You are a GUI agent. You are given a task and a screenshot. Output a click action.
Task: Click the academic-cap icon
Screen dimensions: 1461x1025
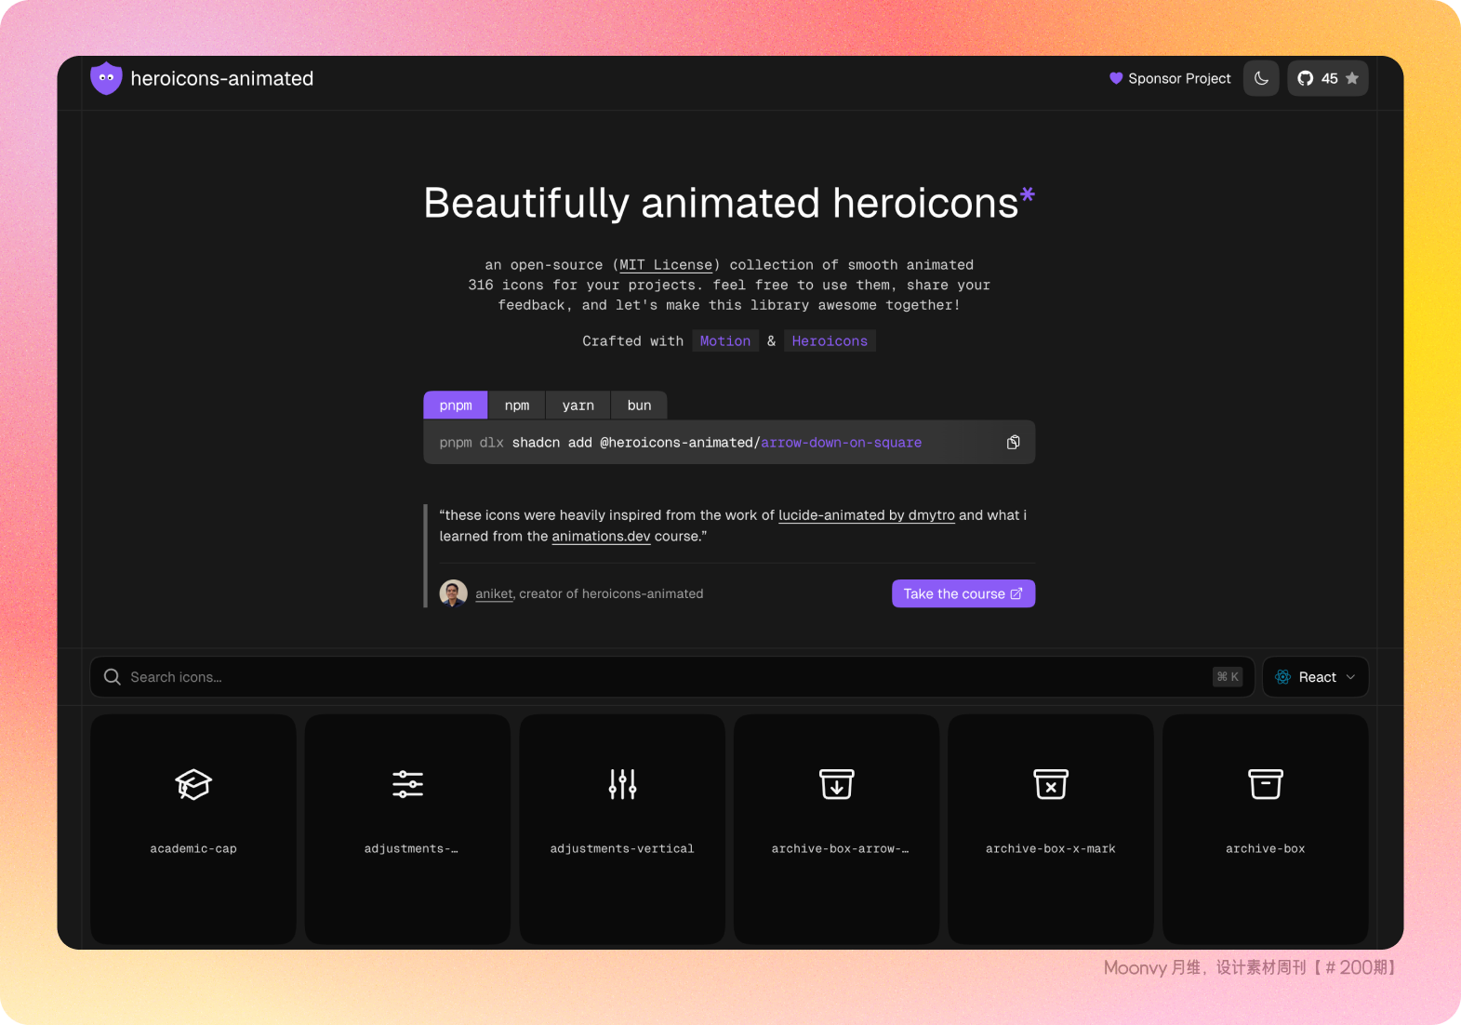(x=193, y=785)
